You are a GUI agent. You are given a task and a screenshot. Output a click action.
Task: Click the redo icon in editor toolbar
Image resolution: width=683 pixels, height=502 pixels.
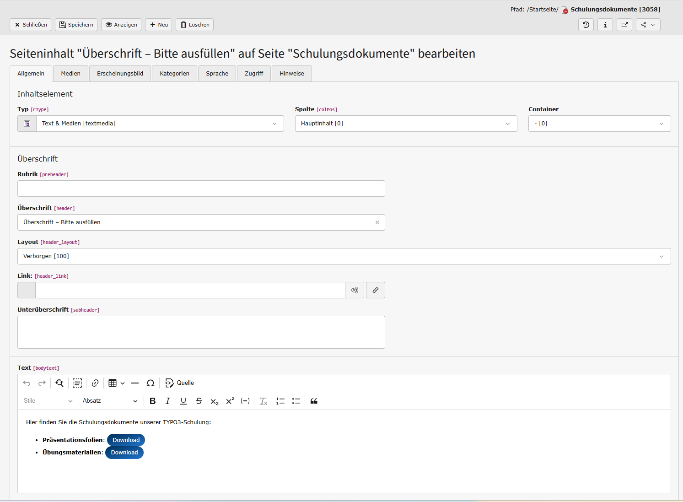tap(42, 383)
